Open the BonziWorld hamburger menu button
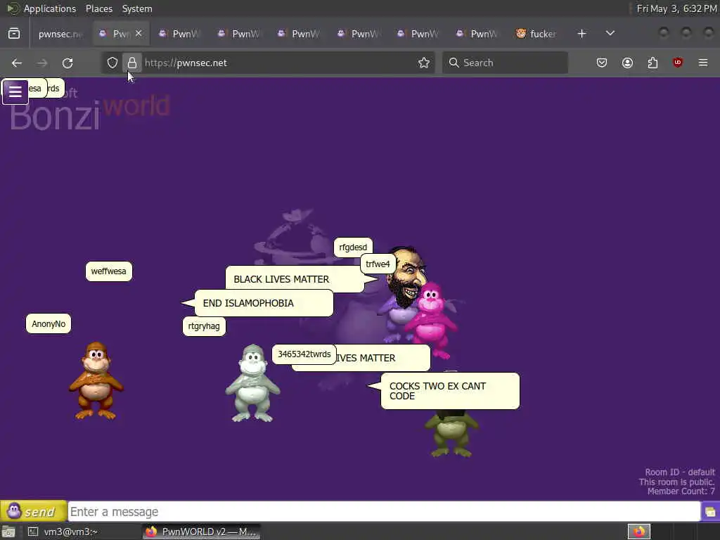Viewport: 720px width, 540px height. pos(15,91)
